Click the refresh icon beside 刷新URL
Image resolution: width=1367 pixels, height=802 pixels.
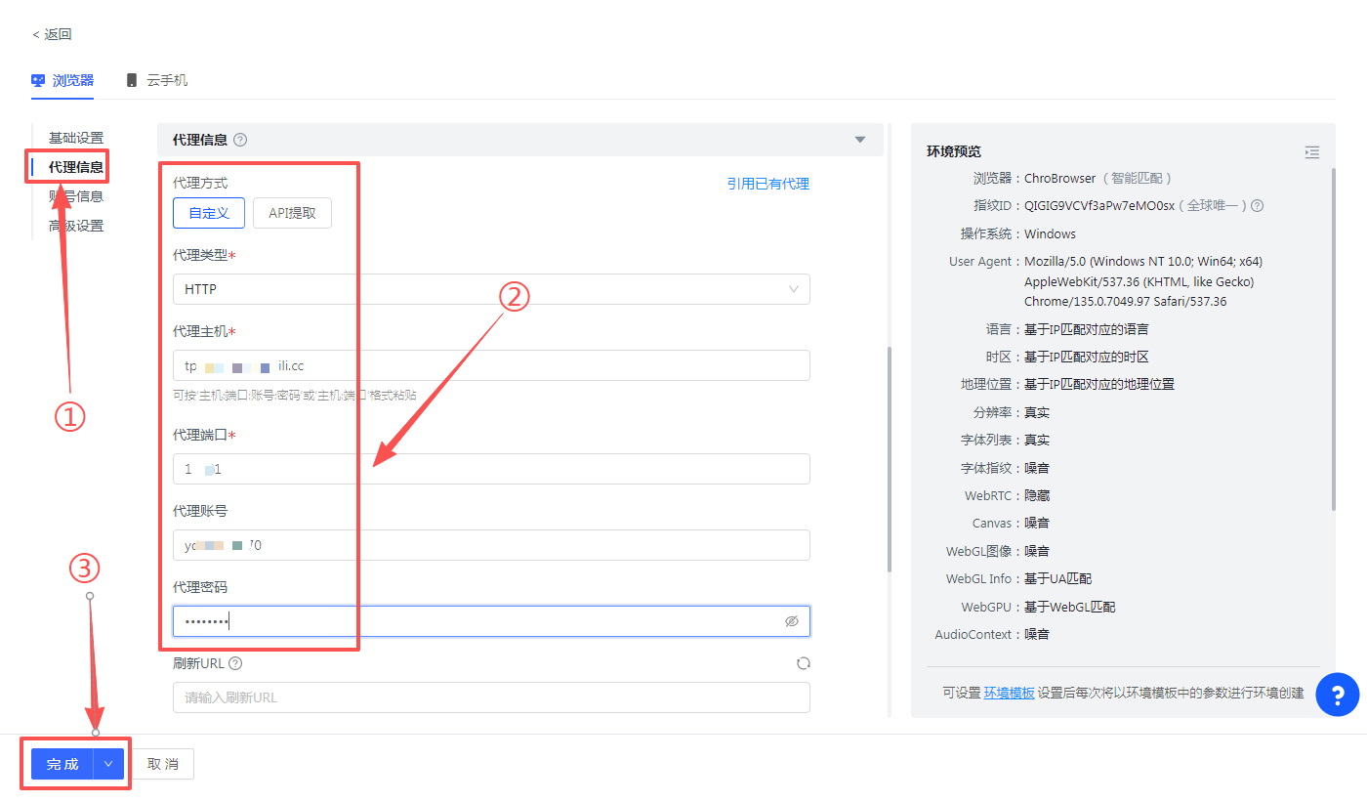[803, 663]
